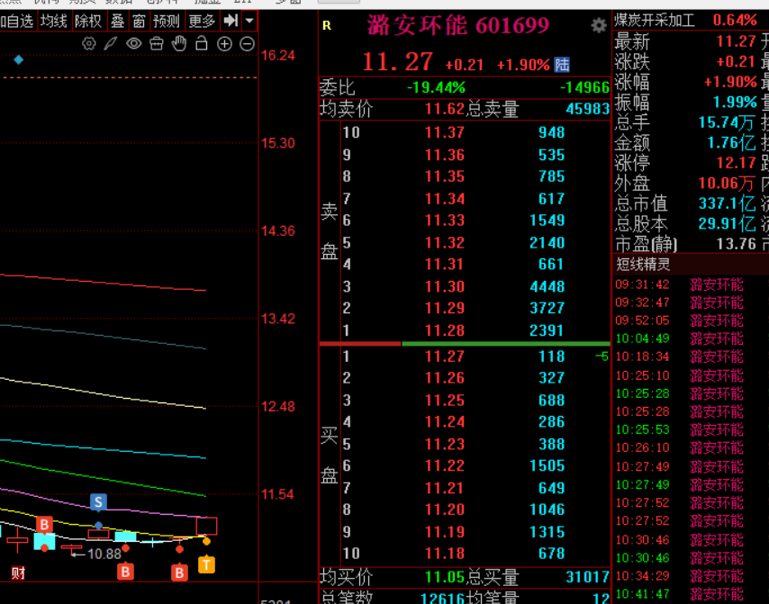Click the 总市值 337.1亿 value

pos(728,203)
